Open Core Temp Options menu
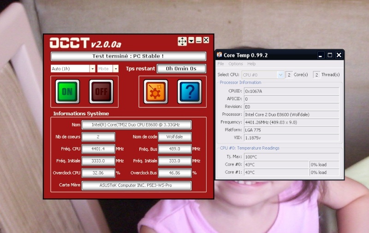Image resolution: width=369 pixels, height=233 pixels. point(236,64)
